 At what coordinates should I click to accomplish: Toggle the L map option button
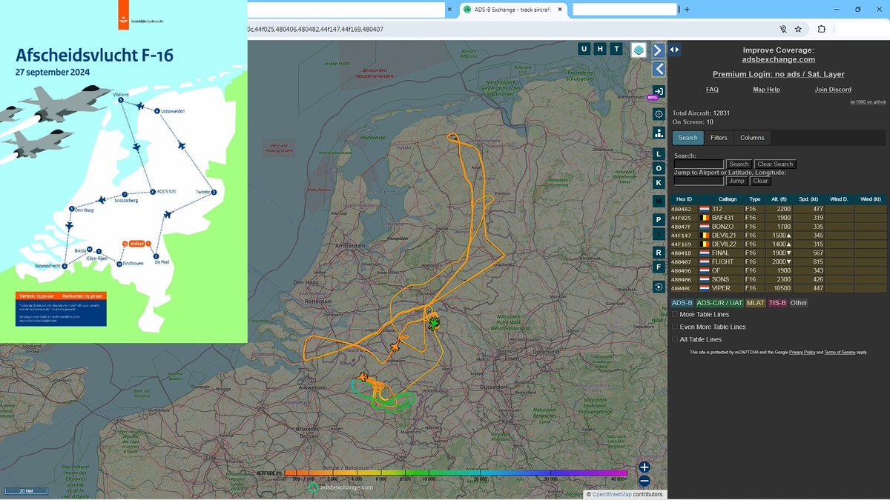pyautogui.click(x=659, y=154)
